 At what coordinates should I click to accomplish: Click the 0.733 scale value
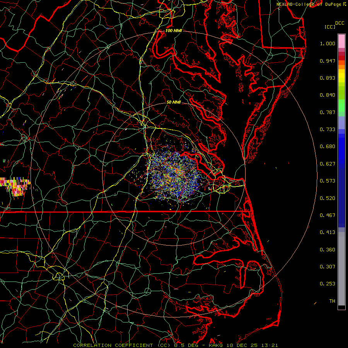[328, 130]
